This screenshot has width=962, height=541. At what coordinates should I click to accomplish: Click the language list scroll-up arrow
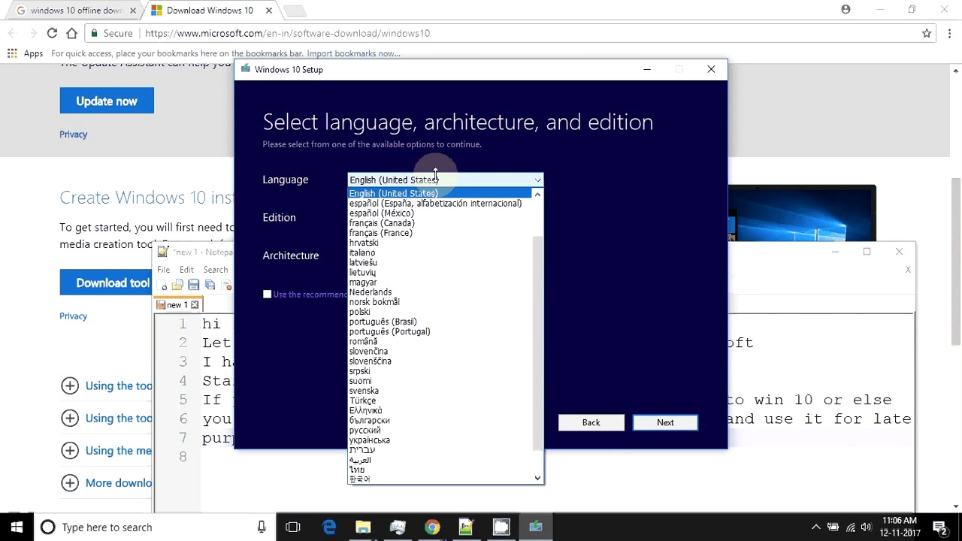(537, 194)
